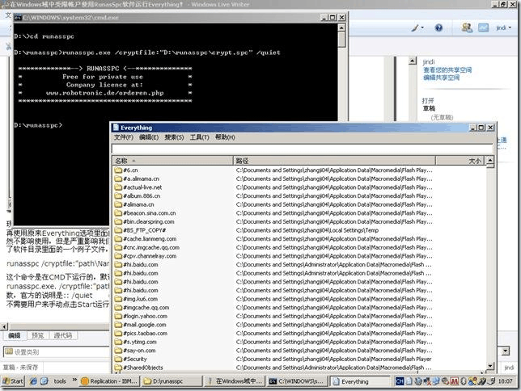Switch to C:\WINDOWS\s... cmd taskbar button

(x=297, y=381)
